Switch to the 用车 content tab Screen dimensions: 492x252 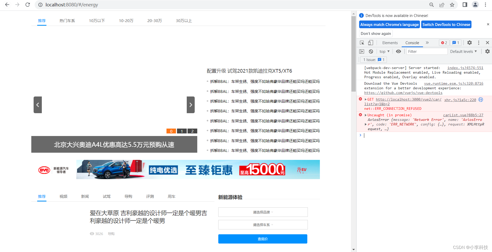(172, 196)
